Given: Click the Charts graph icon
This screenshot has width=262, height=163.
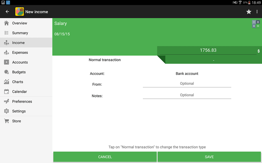Looking at the screenshot, I should [6, 82].
